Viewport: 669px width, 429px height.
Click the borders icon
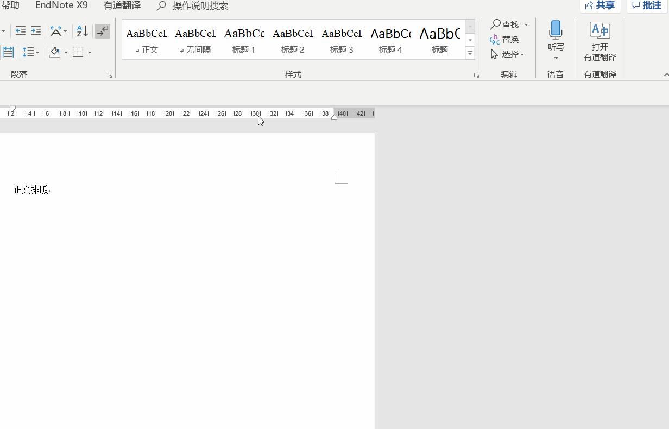click(x=78, y=52)
